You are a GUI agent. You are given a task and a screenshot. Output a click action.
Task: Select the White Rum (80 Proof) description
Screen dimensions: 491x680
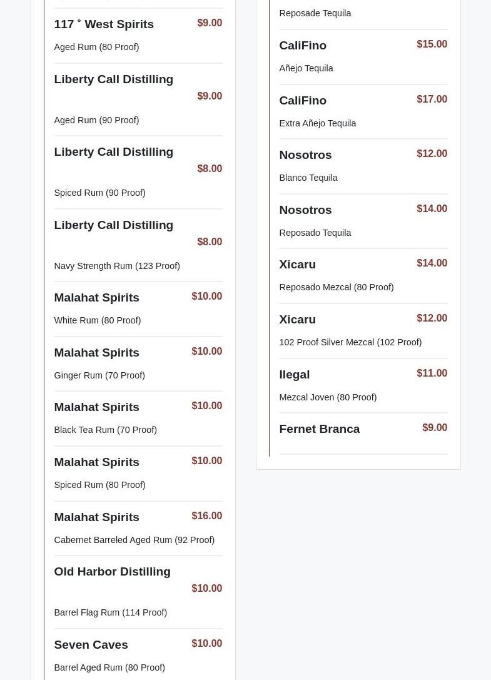97,320
